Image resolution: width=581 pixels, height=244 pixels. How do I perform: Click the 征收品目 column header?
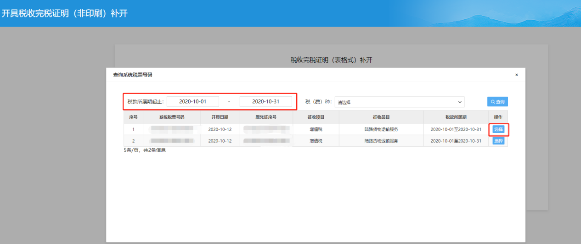click(x=381, y=117)
